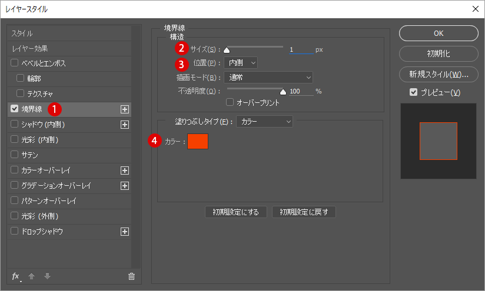This screenshot has height=291, width=485.
Task: Add another カラーオーバーレイ with plus icon
Action: pyautogui.click(x=125, y=170)
